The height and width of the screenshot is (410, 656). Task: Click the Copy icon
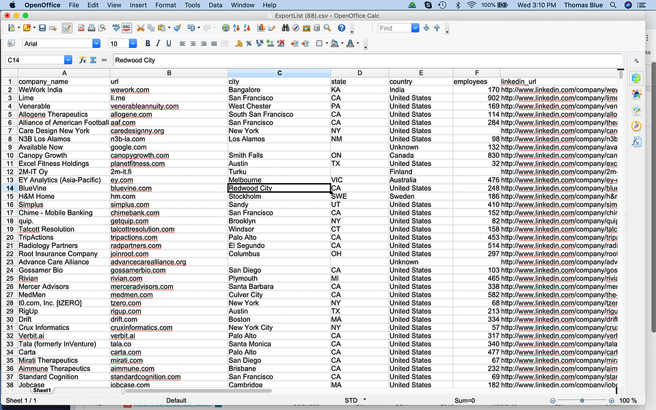click(x=151, y=28)
